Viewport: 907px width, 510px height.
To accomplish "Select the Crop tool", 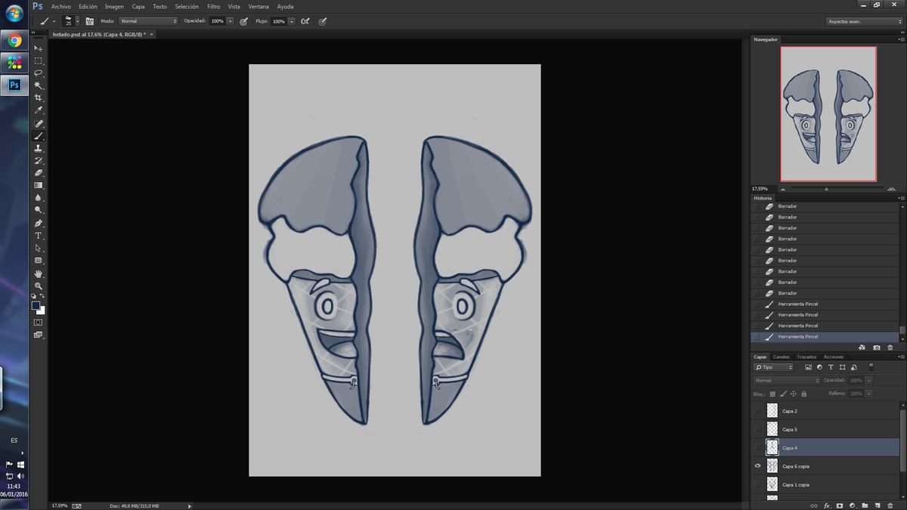I will point(39,98).
